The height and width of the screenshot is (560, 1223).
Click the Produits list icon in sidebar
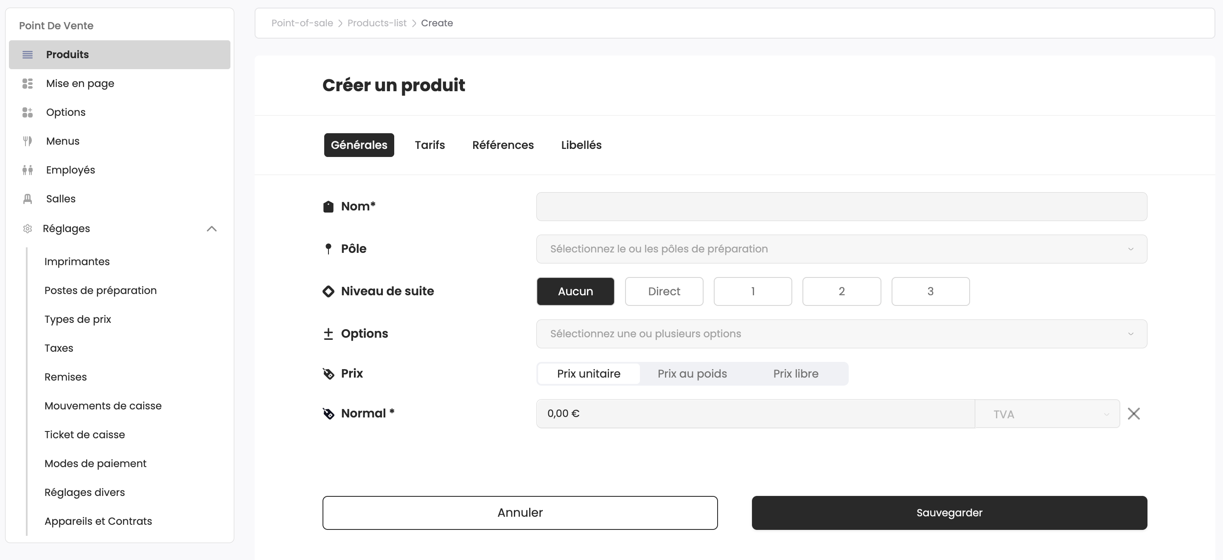coord(28,55)
